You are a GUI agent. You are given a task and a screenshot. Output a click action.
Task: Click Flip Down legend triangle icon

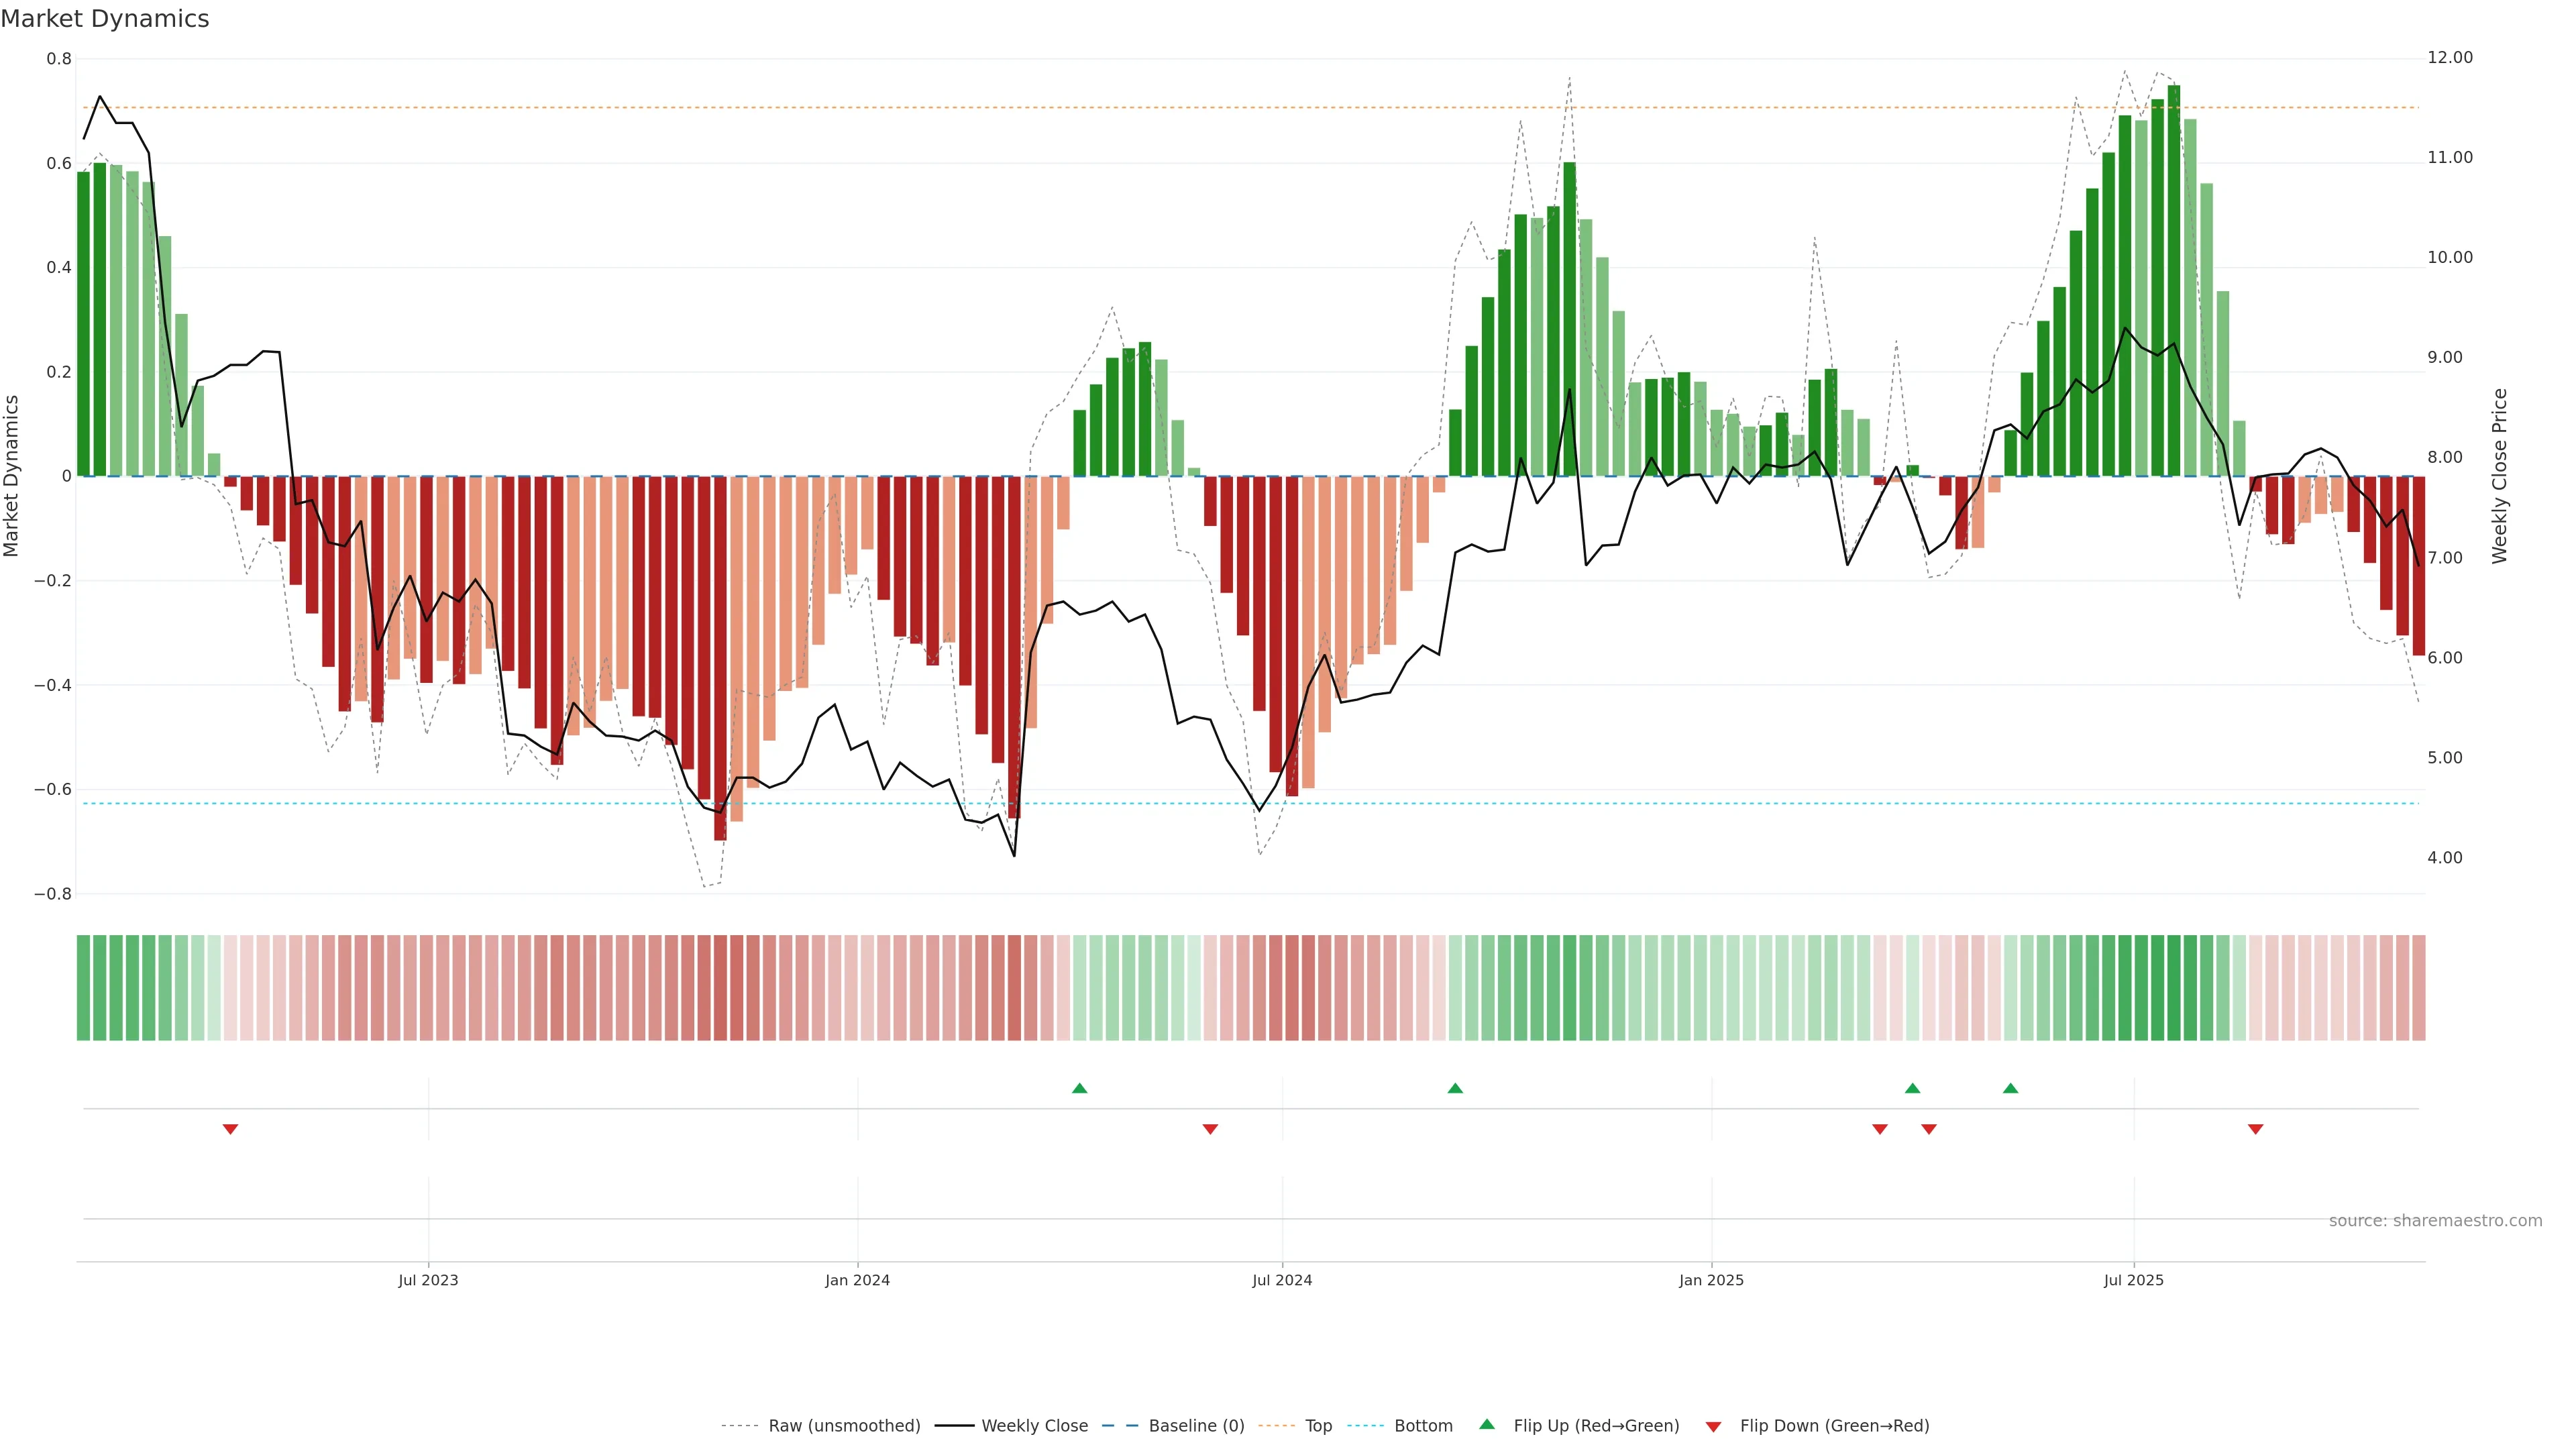[1713, 1427]
